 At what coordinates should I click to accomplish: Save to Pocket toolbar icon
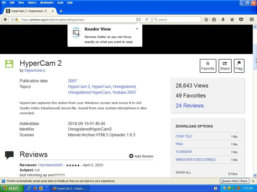pos(241,19)
